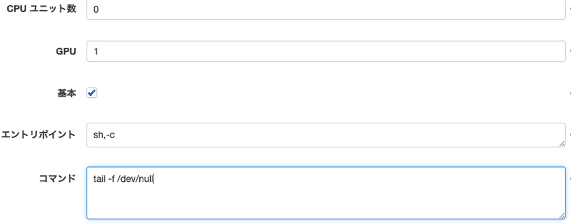The image size is (571, 224).
Task: Click the コマンド label
Action: (x=58, y=179)
